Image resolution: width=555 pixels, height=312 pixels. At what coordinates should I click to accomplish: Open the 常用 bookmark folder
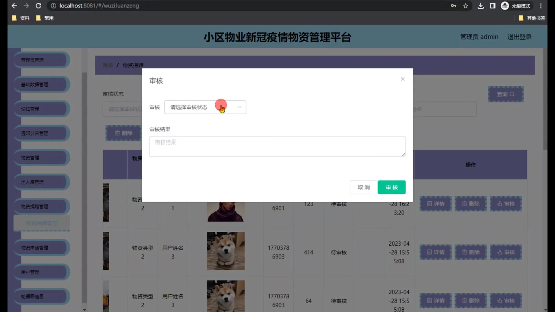[x=45, y=18]
